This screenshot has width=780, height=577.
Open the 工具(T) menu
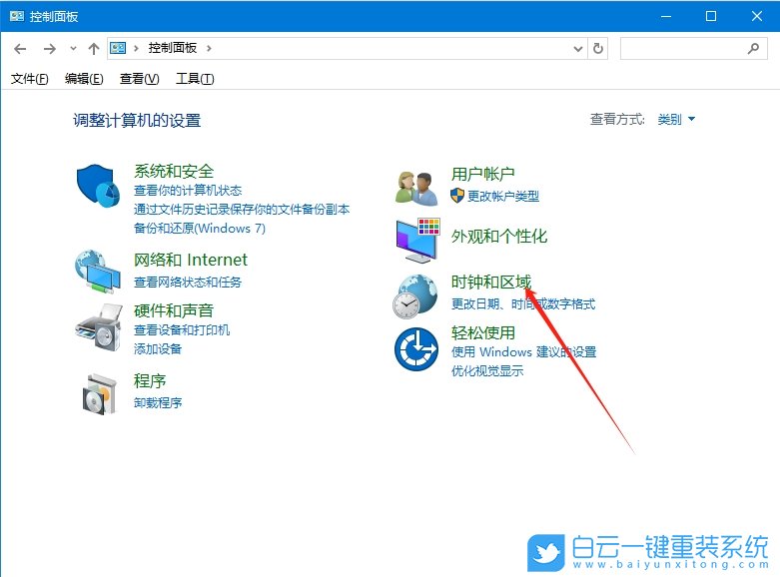point(195,79)
